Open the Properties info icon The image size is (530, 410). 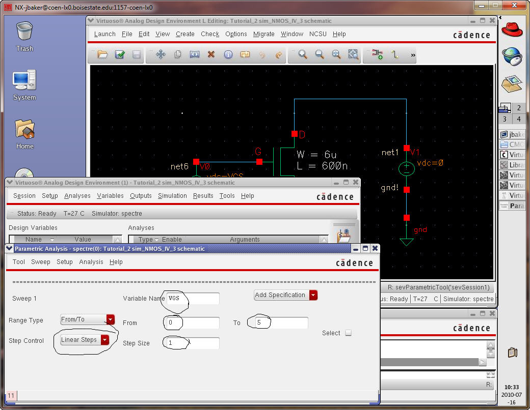coord(228,54)
